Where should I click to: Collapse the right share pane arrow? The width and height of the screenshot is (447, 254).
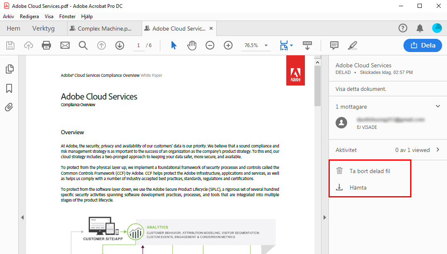click(324, 218)
